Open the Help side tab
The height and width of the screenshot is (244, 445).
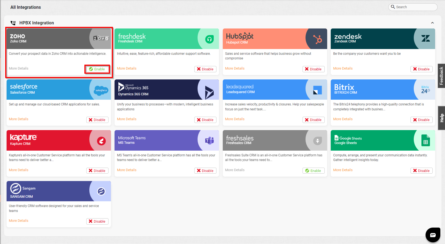coord(441,118)
